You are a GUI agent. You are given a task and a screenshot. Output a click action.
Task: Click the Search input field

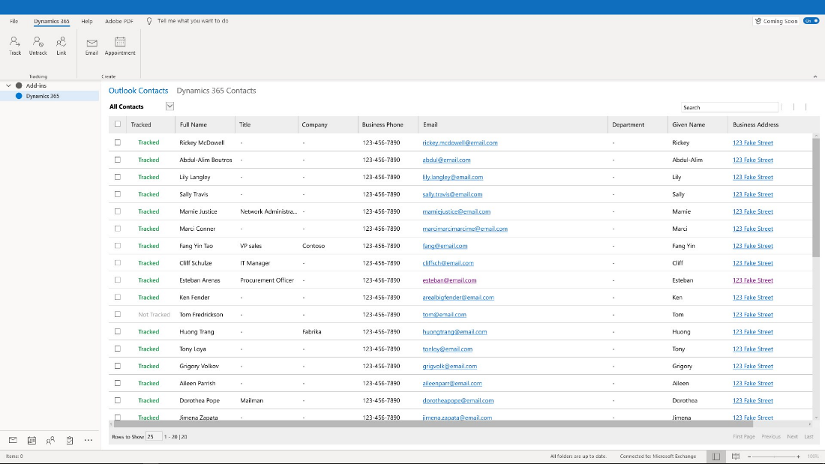tap(729, 106)
